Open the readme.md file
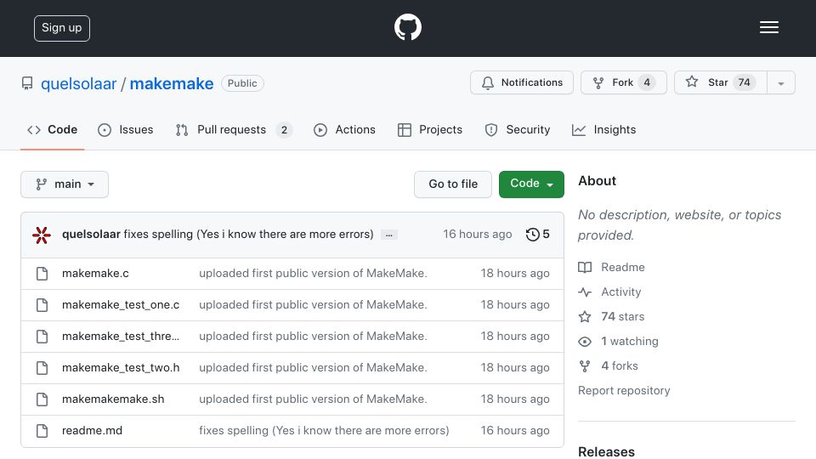This screenshot has height=459, width=816. (92, 431)
